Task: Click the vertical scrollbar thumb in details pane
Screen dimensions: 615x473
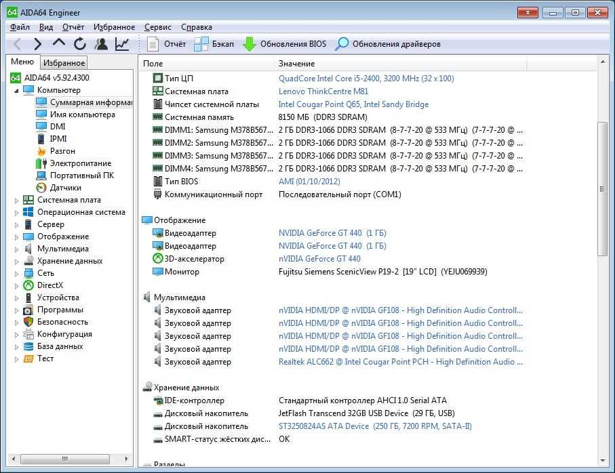Action: click(602, 189)
